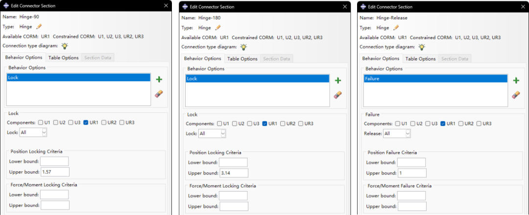This screenshot has height=215, width=529.
Task: Click the 1.57 upper bound position field
Action: click(55, 172)
